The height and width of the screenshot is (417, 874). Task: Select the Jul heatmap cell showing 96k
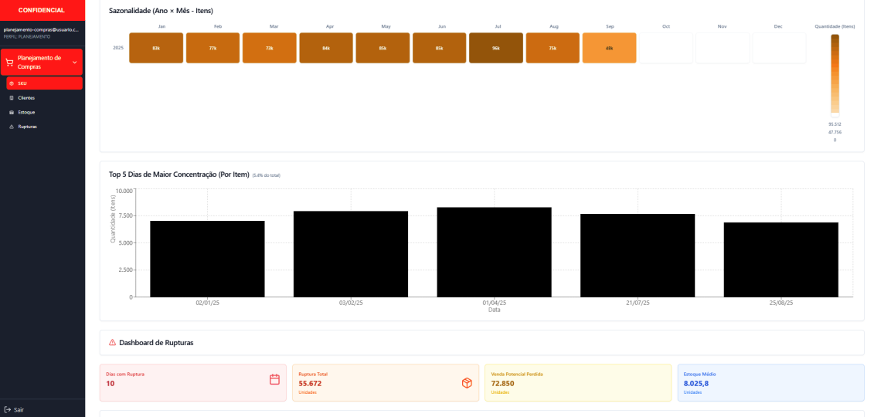click(496, 48)
